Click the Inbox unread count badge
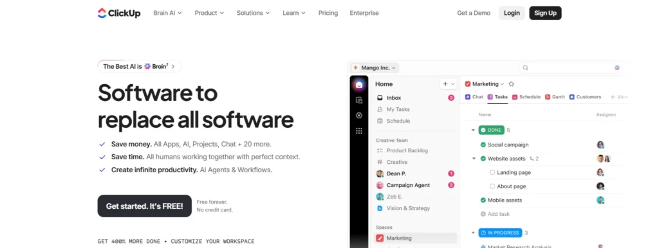 point(451,98)
